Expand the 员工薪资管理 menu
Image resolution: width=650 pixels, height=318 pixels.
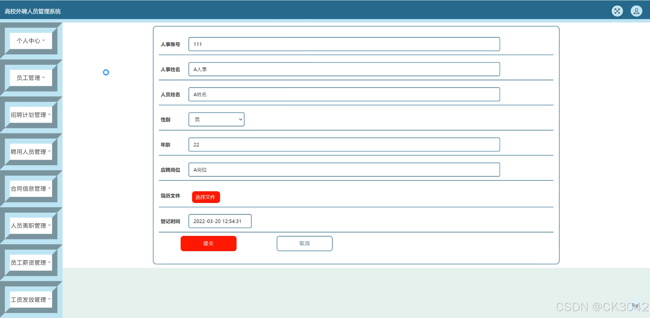[31, 263]
